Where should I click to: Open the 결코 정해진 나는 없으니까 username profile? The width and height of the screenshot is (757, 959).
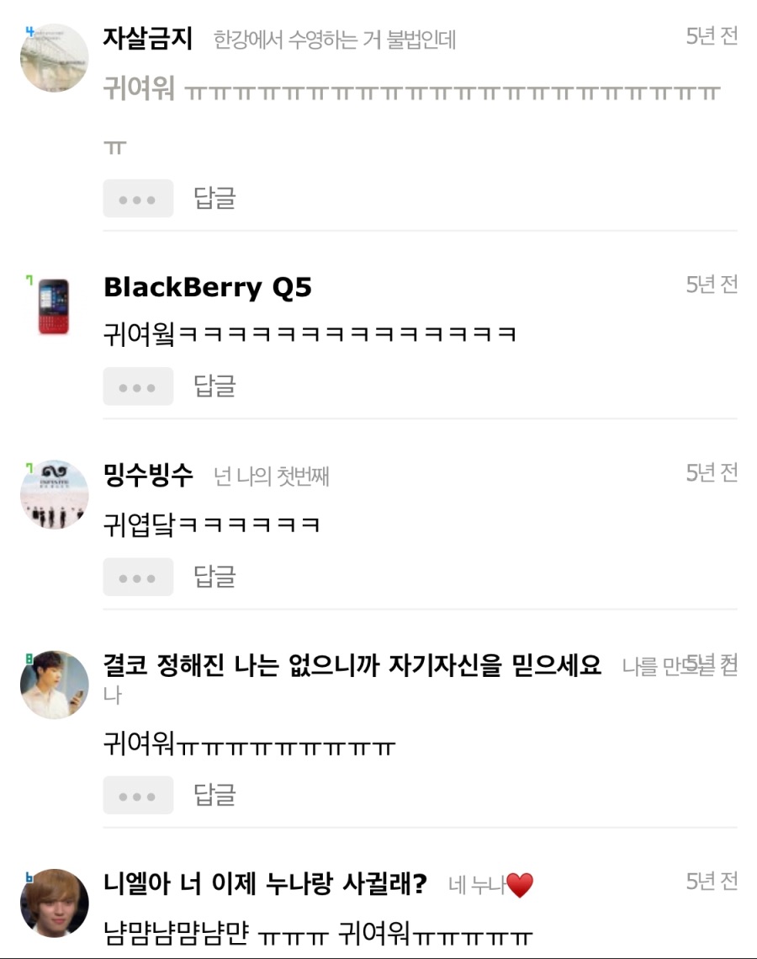pyautogui.click(x=352, y=665)
